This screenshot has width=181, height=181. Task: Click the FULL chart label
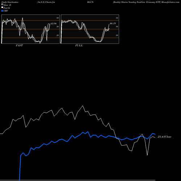click(x=79, y=45)
